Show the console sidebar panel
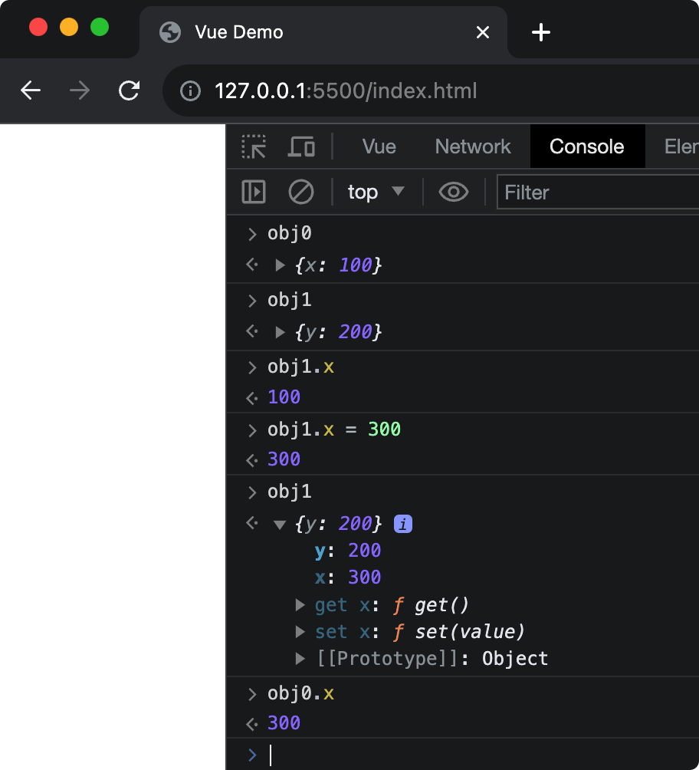 click(254, 192)
